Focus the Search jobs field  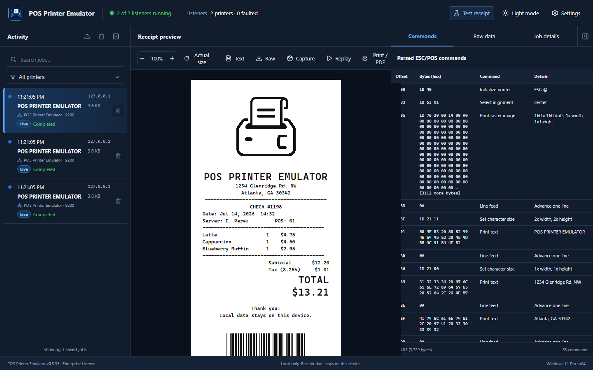pyautogui.click(x=65, y=59)
